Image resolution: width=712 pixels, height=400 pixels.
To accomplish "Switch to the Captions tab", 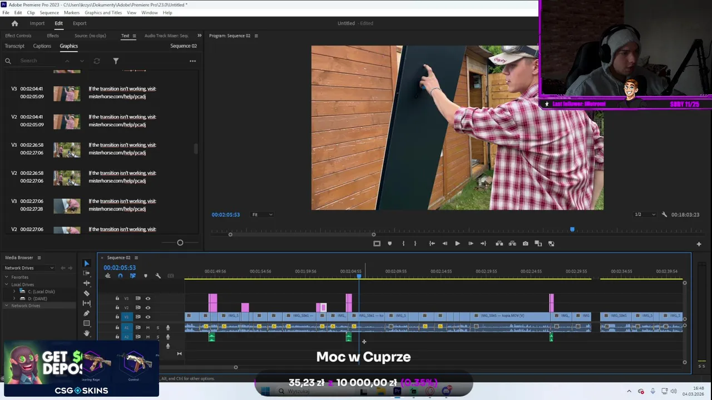I will 42,46.
